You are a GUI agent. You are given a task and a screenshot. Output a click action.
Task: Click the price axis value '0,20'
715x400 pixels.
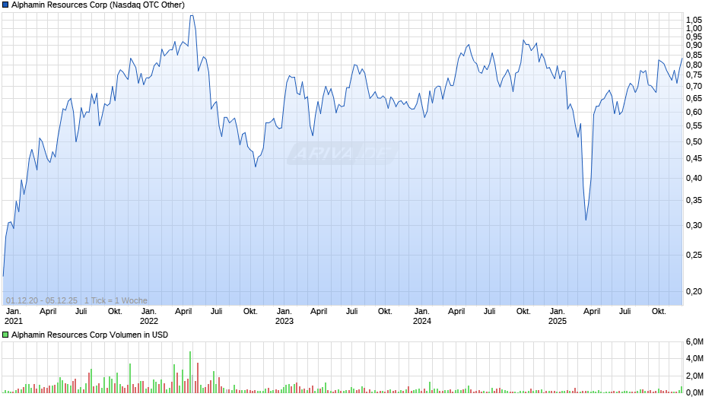click(694, 291)
